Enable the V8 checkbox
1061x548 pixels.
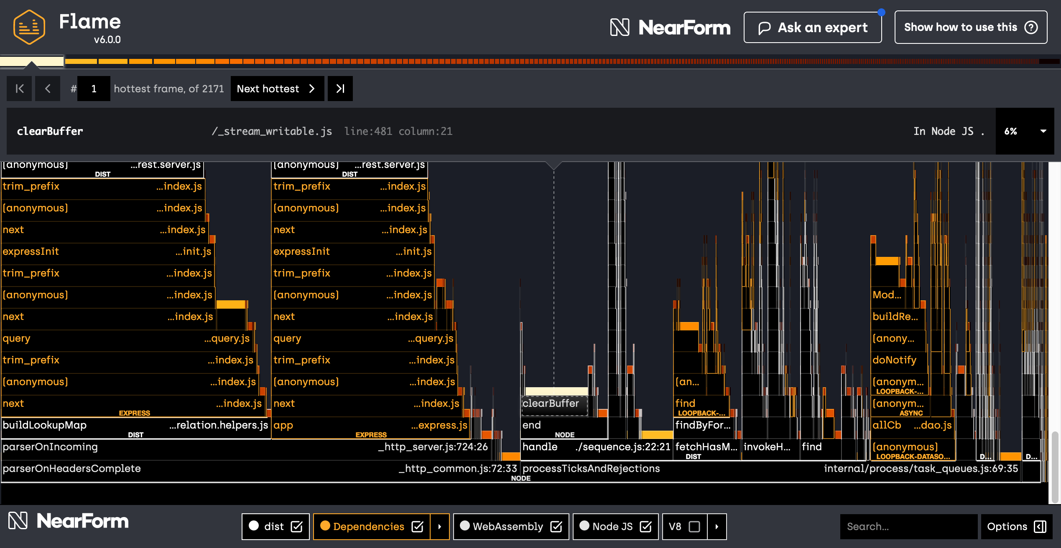click(x=694, y=527)
